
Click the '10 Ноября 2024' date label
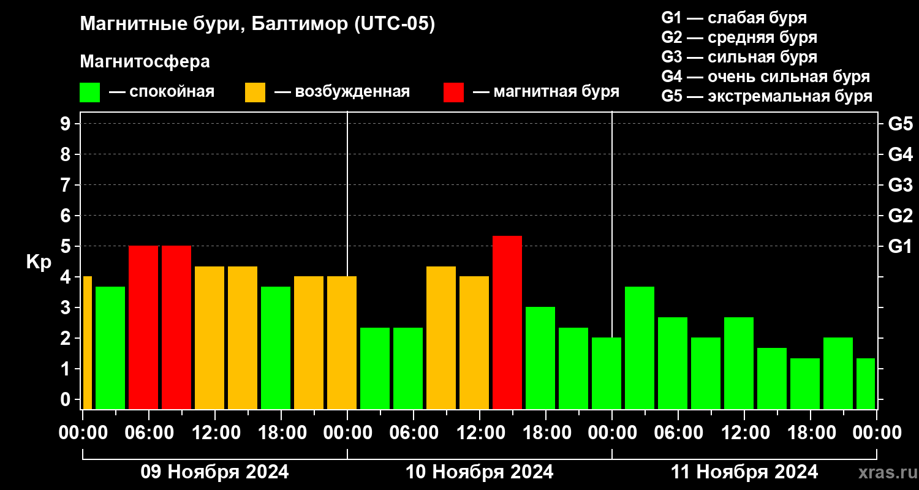[480, 472]
